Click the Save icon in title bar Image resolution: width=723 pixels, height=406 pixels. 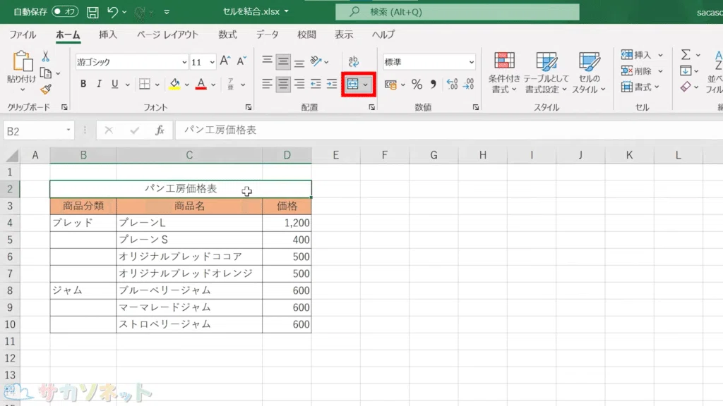coord(92,12)
